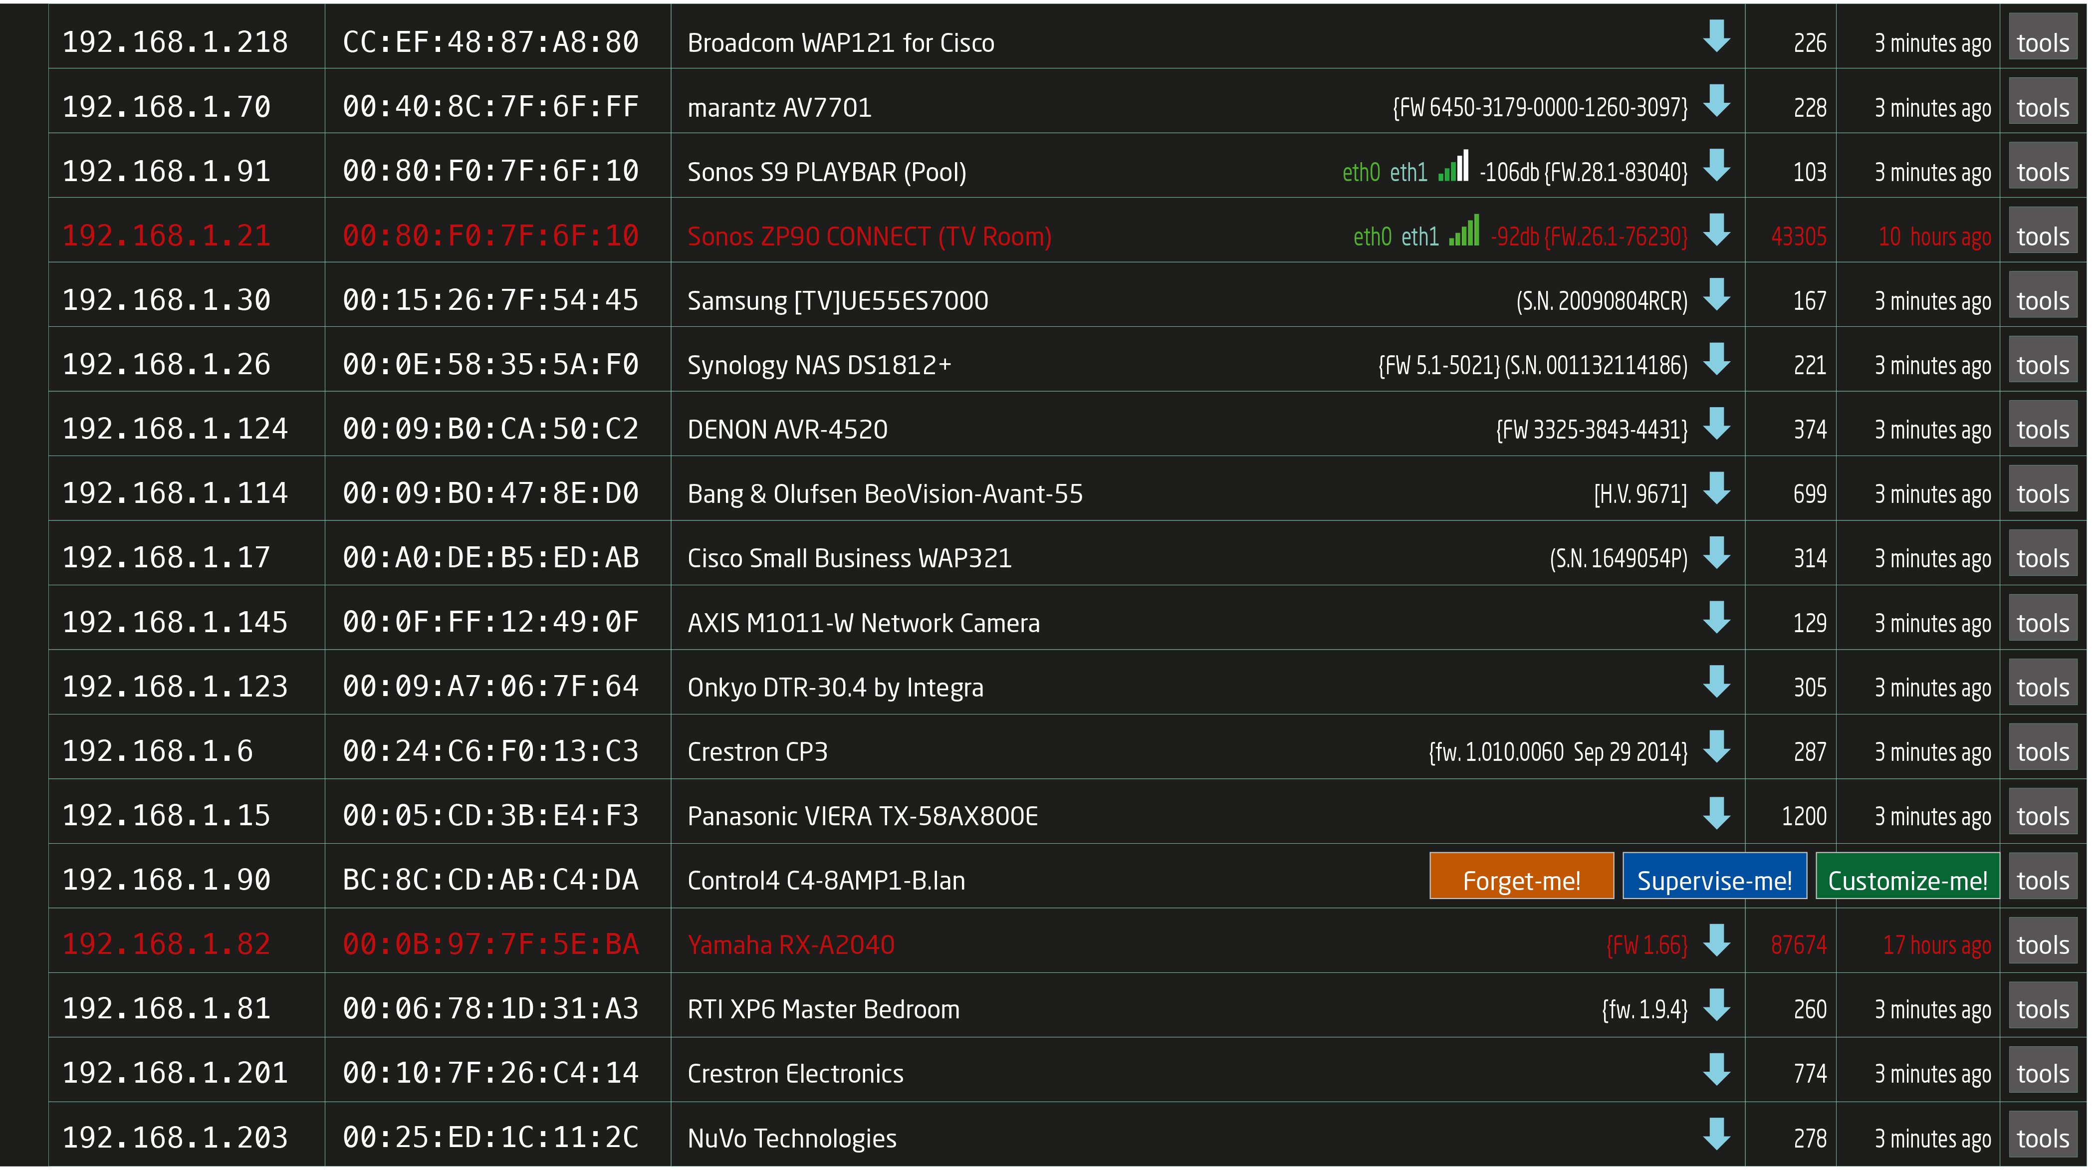
Task: Click the RTI XP6 Master Bedroom device name
Action: tap(823, 1009)
